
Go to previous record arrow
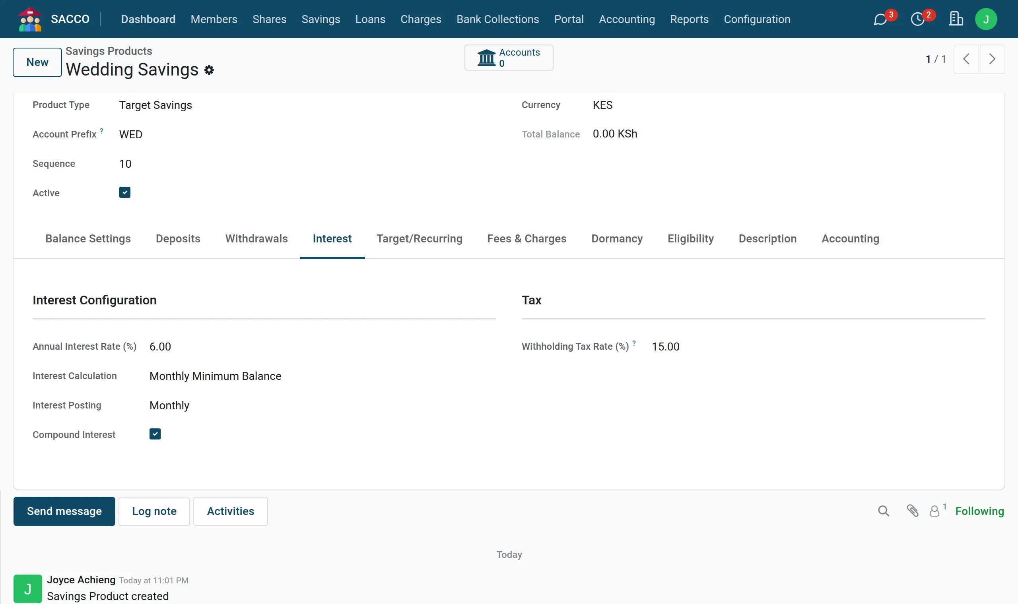(x=966, y=59)
